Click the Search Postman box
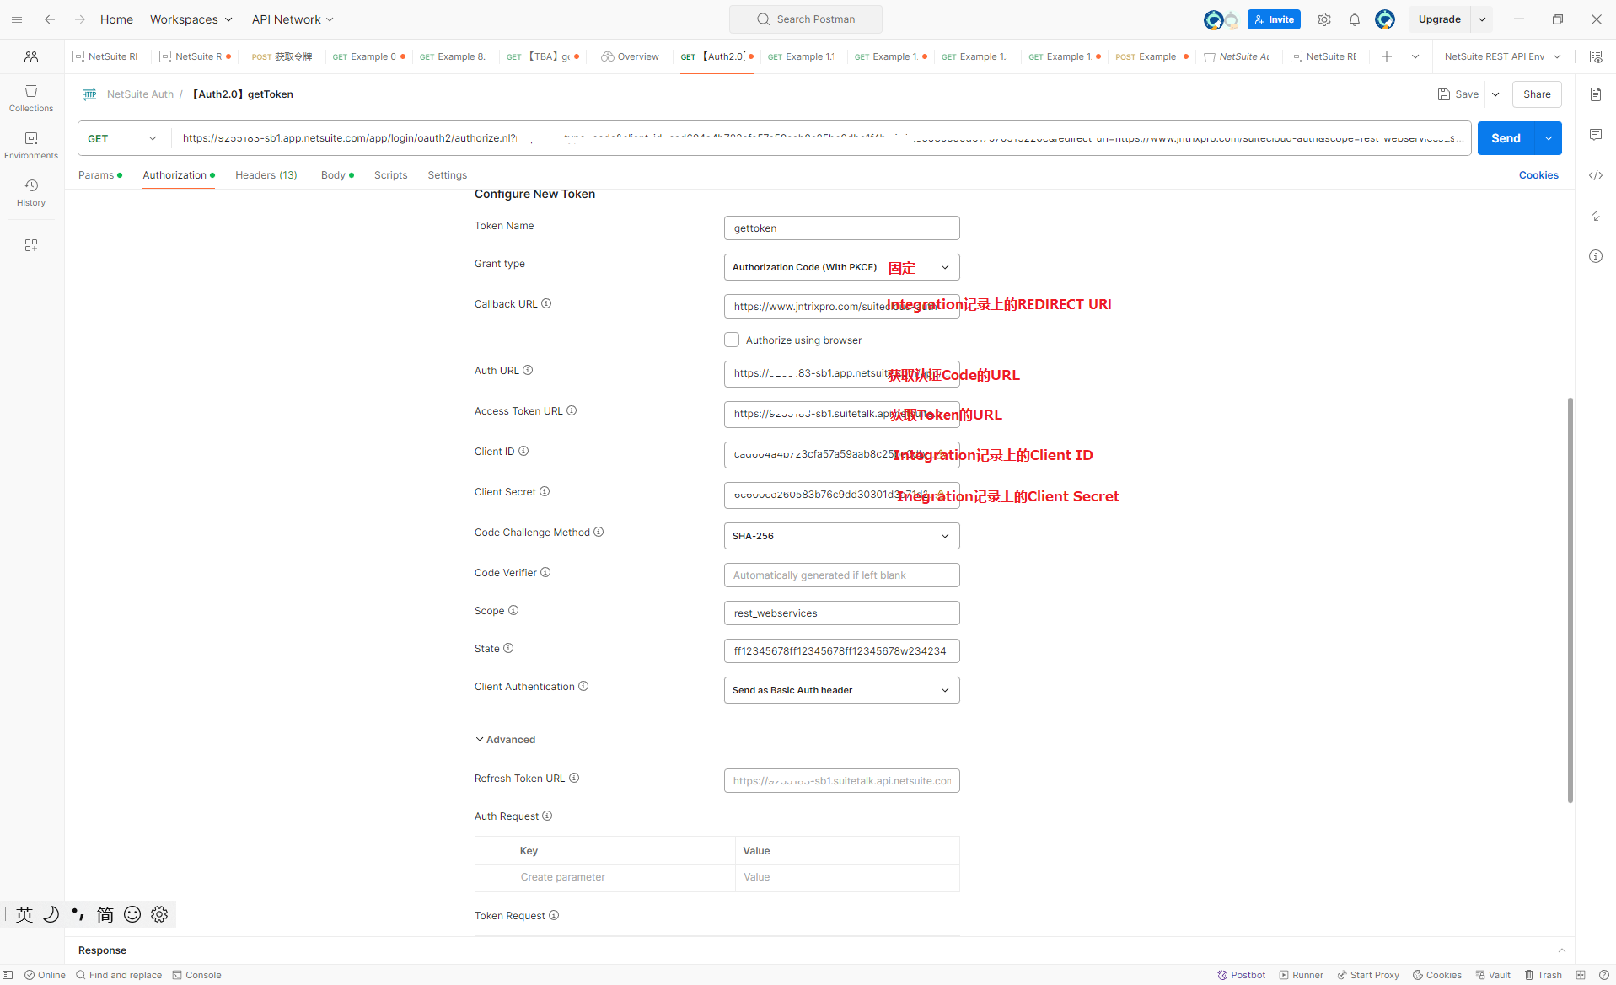The image size is (1616, 985). click(806, 19)
